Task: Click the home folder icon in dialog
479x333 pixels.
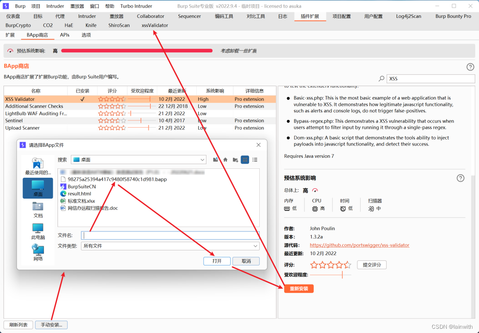Action: pyautogui.click(x=225, y=159)
